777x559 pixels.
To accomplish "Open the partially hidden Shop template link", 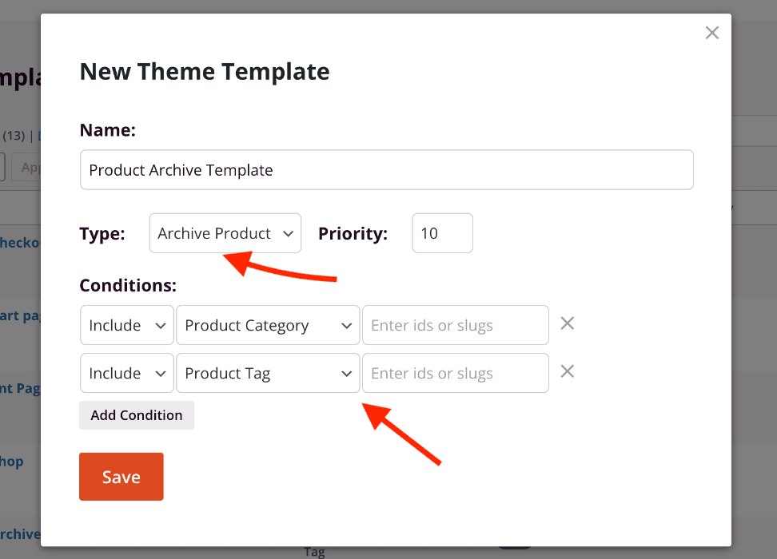I will tap(12, 462).
